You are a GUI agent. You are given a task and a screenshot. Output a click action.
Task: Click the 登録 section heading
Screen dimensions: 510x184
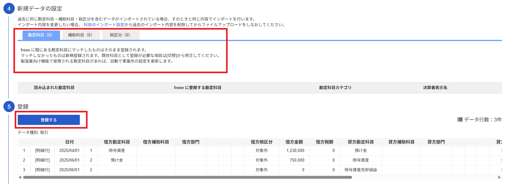tap(23, 107)
